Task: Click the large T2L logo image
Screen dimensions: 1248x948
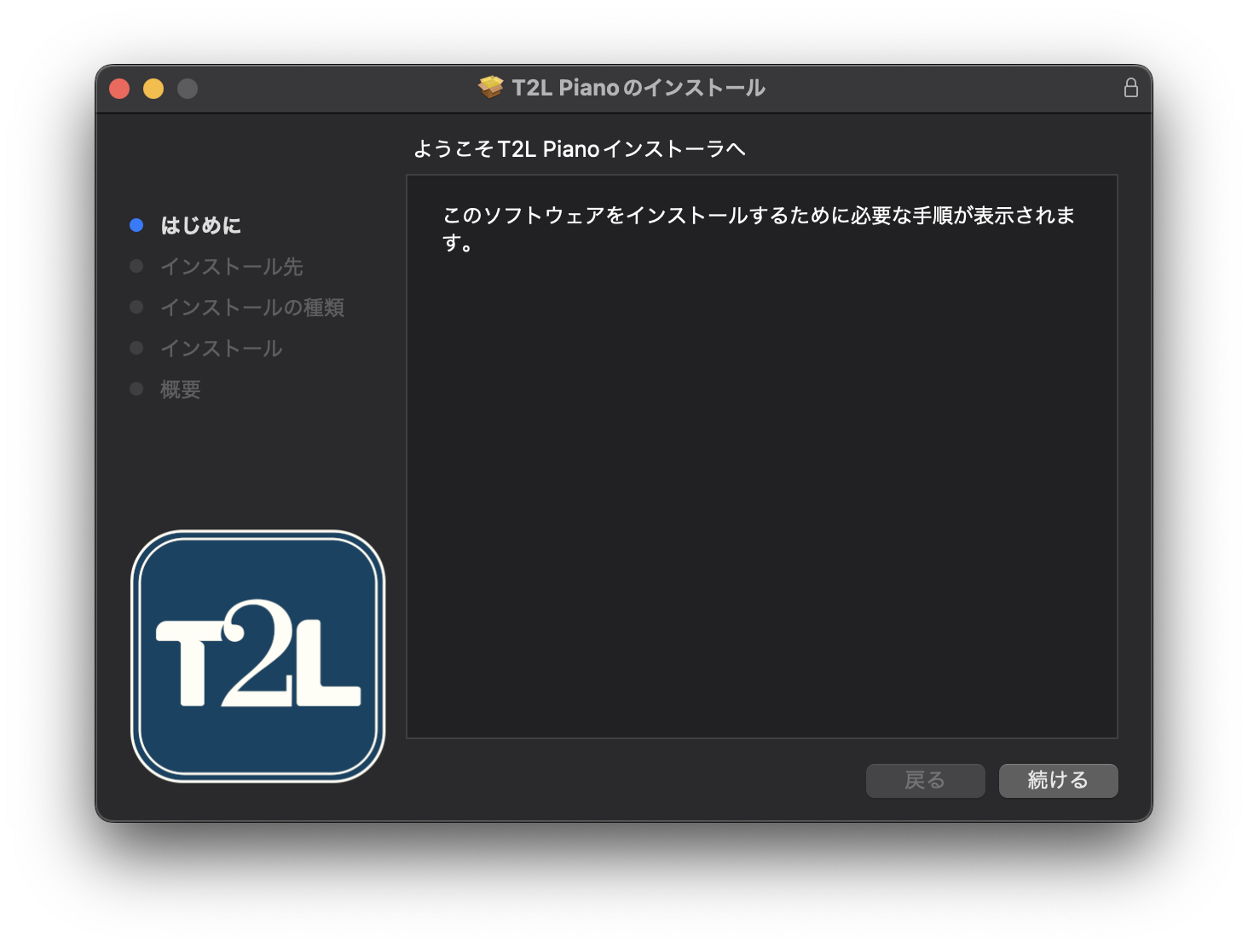Action: (257, 656)
